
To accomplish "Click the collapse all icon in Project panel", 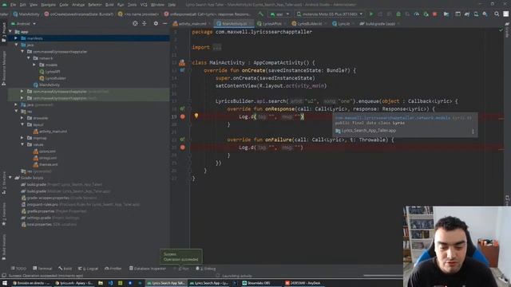I will pyautogui.click(x=144, y=23).
